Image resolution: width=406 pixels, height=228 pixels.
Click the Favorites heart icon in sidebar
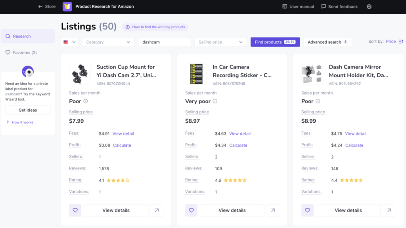click(8, 53)
